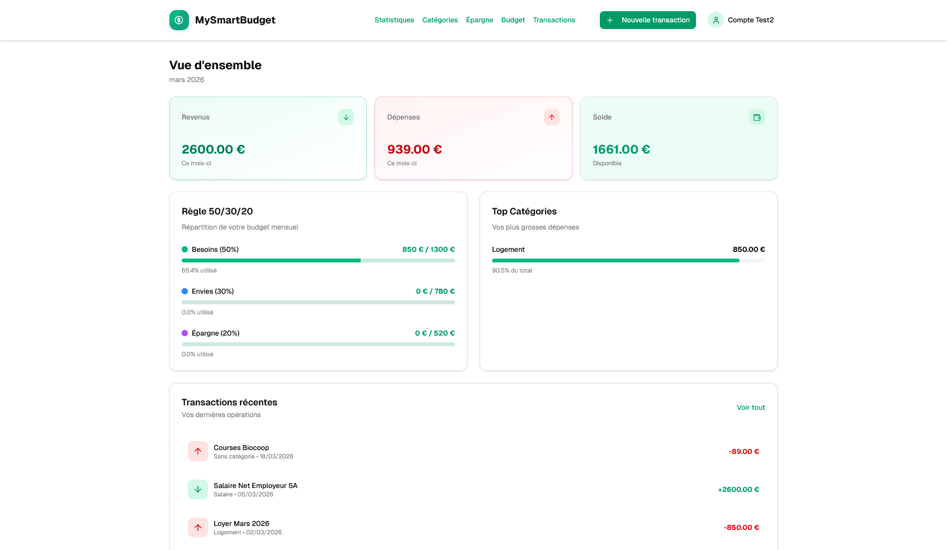The image size is (947, 550).
Task: Click the expense icon next to Courses Biocoop
Action: [x=197, y=451]
